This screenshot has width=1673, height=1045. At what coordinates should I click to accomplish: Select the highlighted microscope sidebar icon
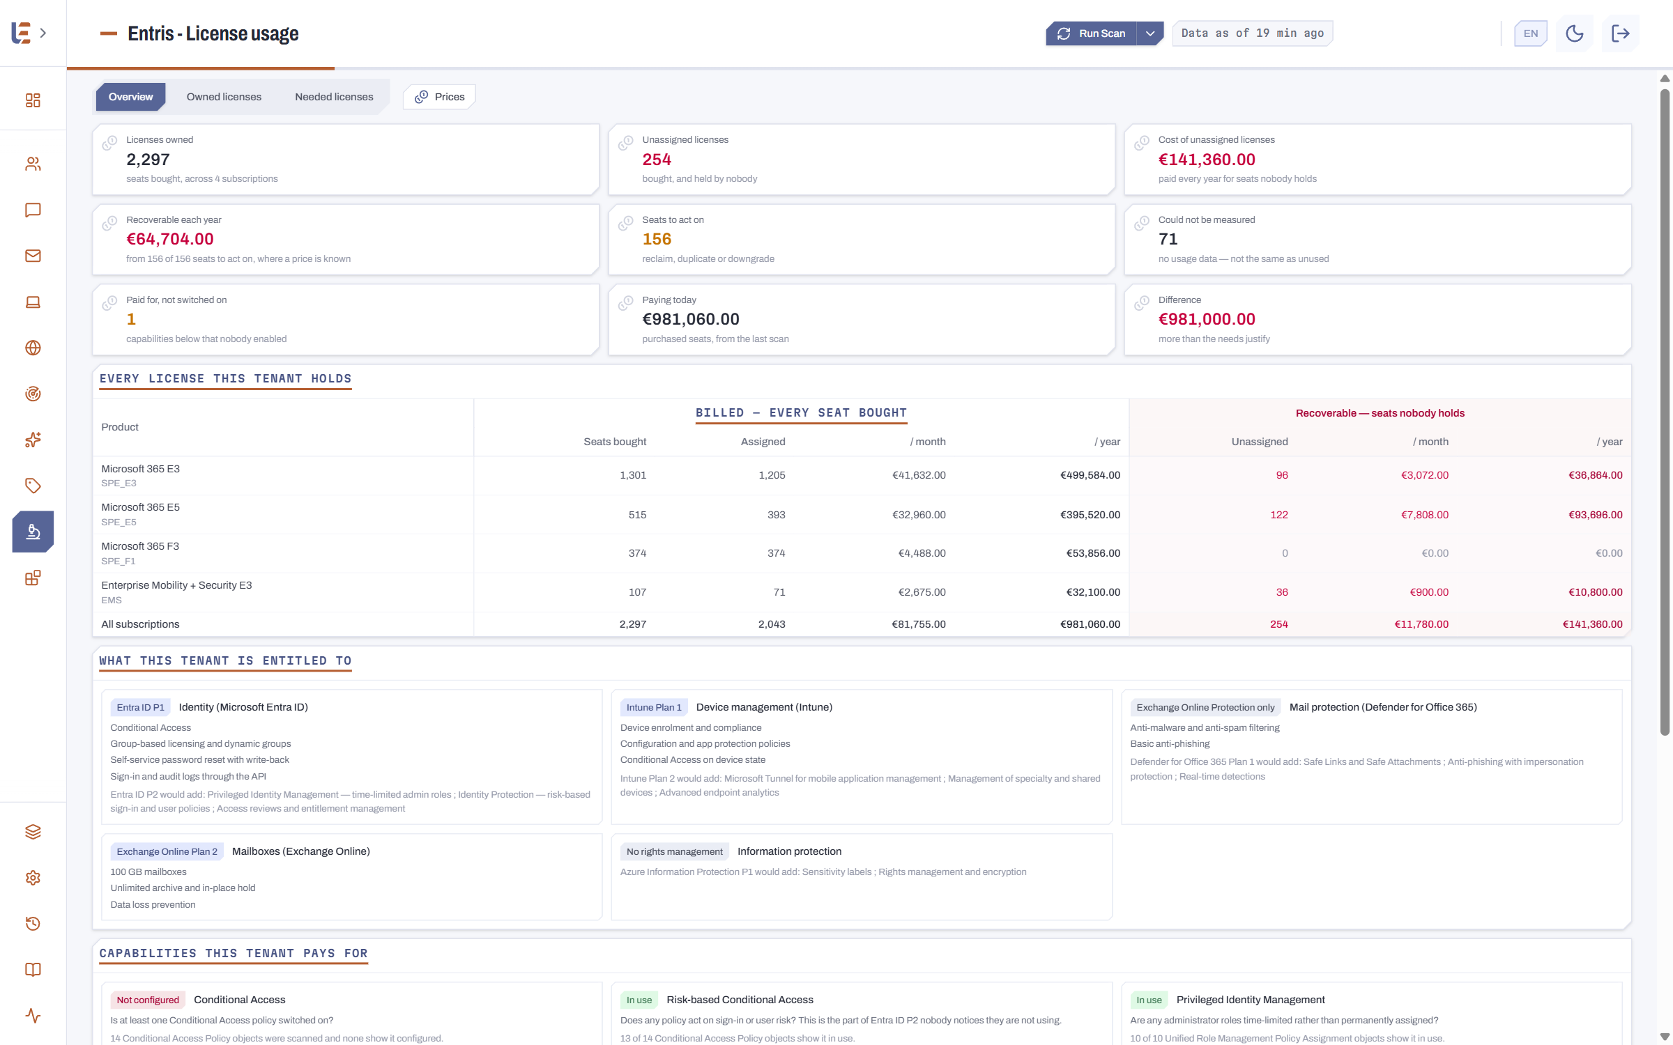(x=33, y=532)
